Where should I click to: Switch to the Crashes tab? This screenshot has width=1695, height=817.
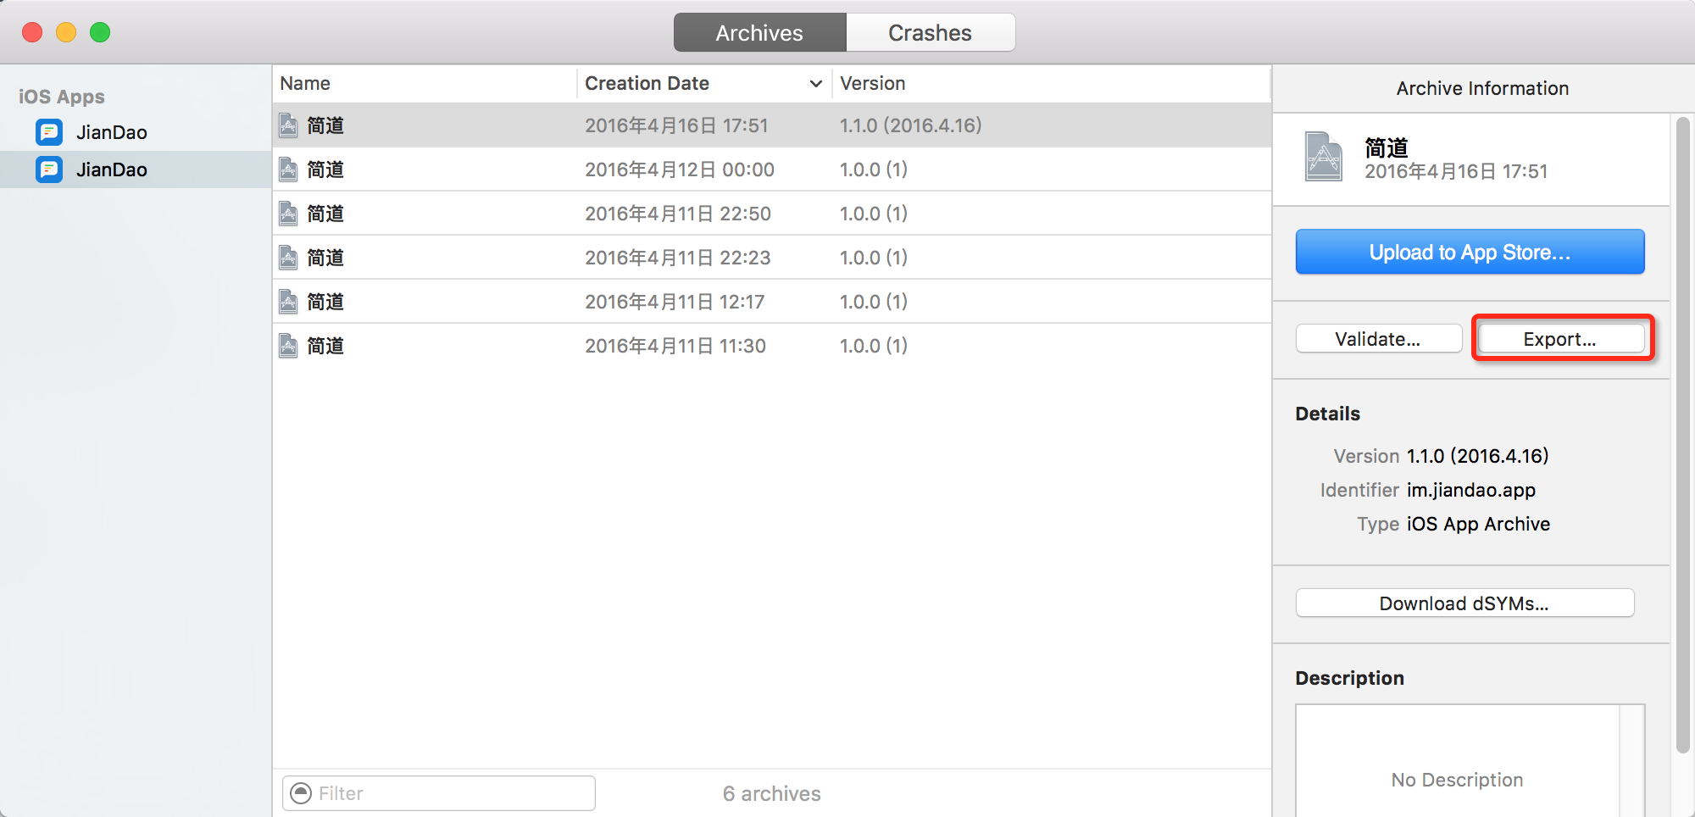pyautogui.click(x=930, y=33)
